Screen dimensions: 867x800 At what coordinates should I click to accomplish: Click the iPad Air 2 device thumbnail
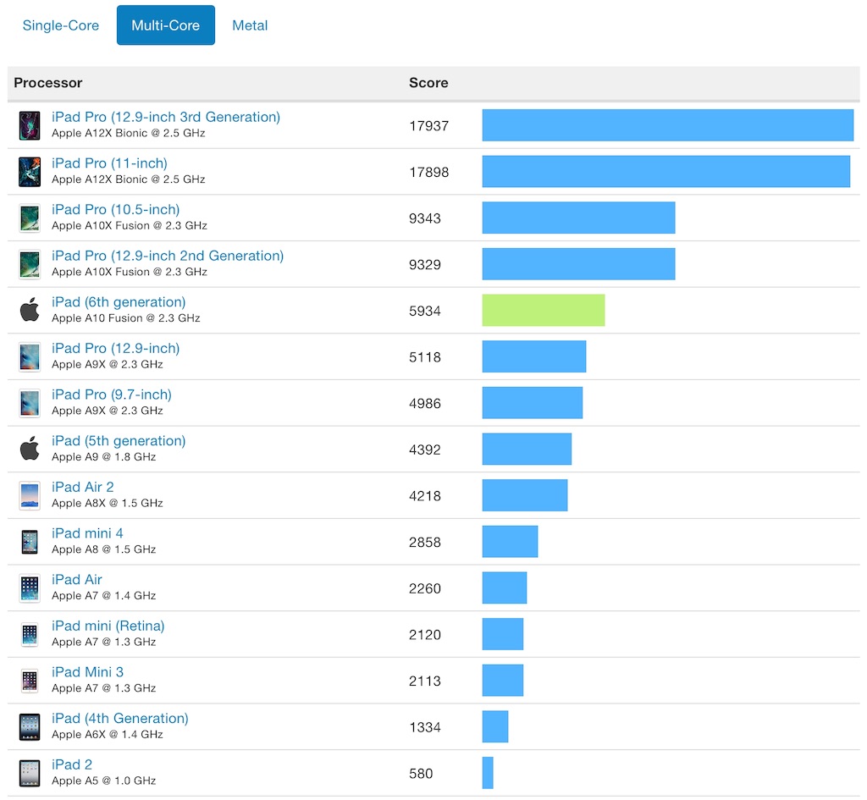[30, 495]
